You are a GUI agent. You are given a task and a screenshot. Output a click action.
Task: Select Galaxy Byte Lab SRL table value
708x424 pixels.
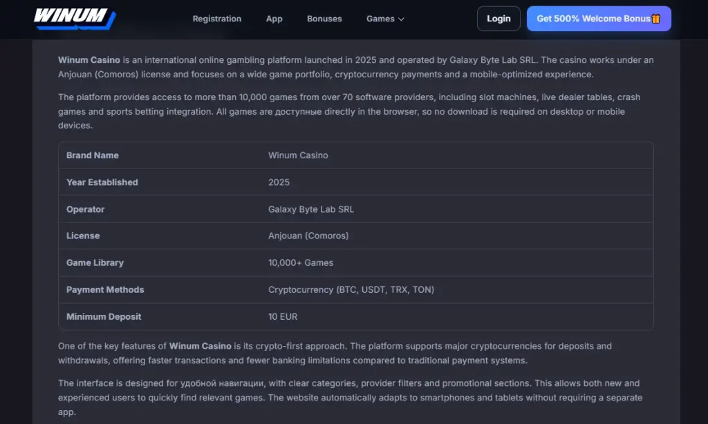tap(311, 209)
